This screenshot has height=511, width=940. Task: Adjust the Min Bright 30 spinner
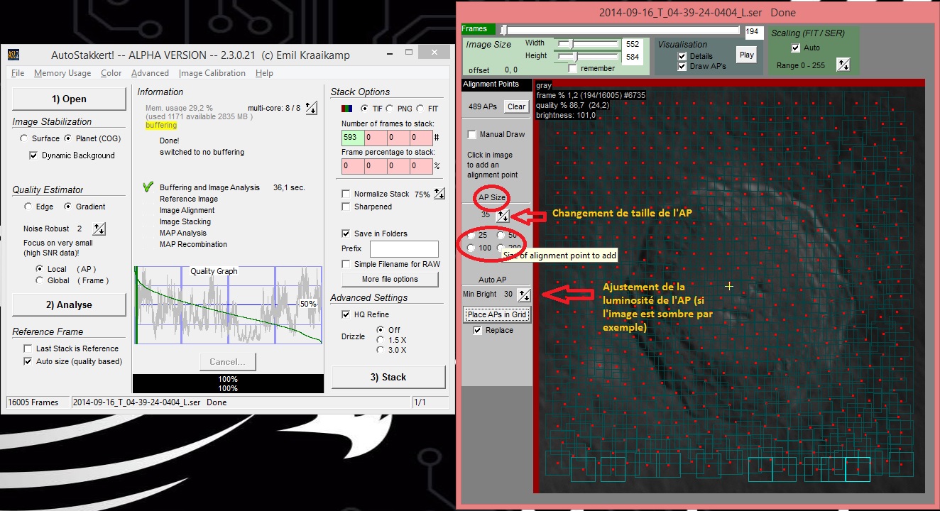[x=524, y=295]
